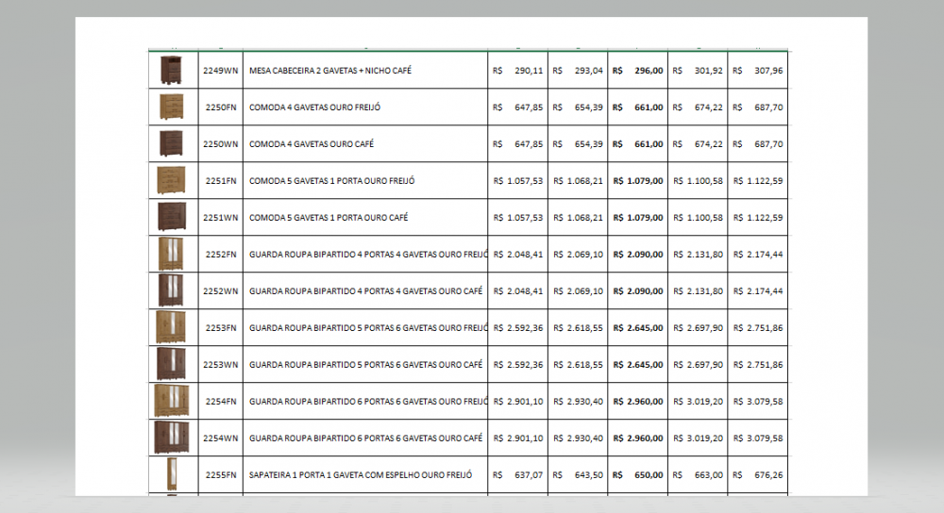Select the 2254WN café wardrobe thumbnail
Image resolution: width=944 pixels, height=513 pixels.
coord(171,438)
